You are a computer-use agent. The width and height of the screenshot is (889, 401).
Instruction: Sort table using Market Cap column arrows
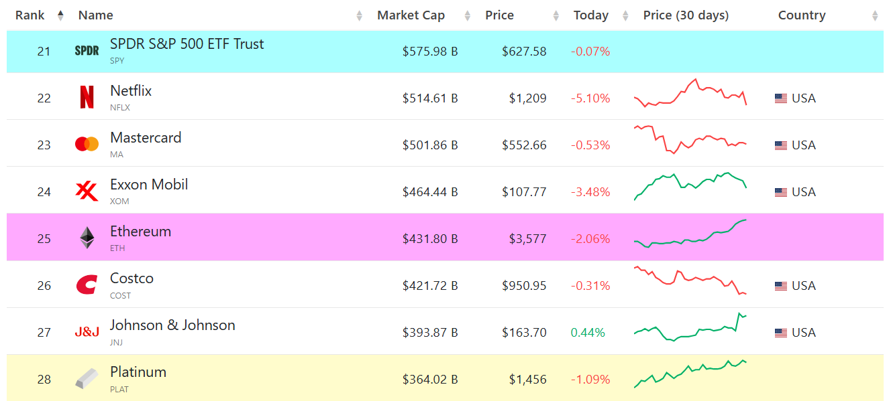[x=468, y=15]
